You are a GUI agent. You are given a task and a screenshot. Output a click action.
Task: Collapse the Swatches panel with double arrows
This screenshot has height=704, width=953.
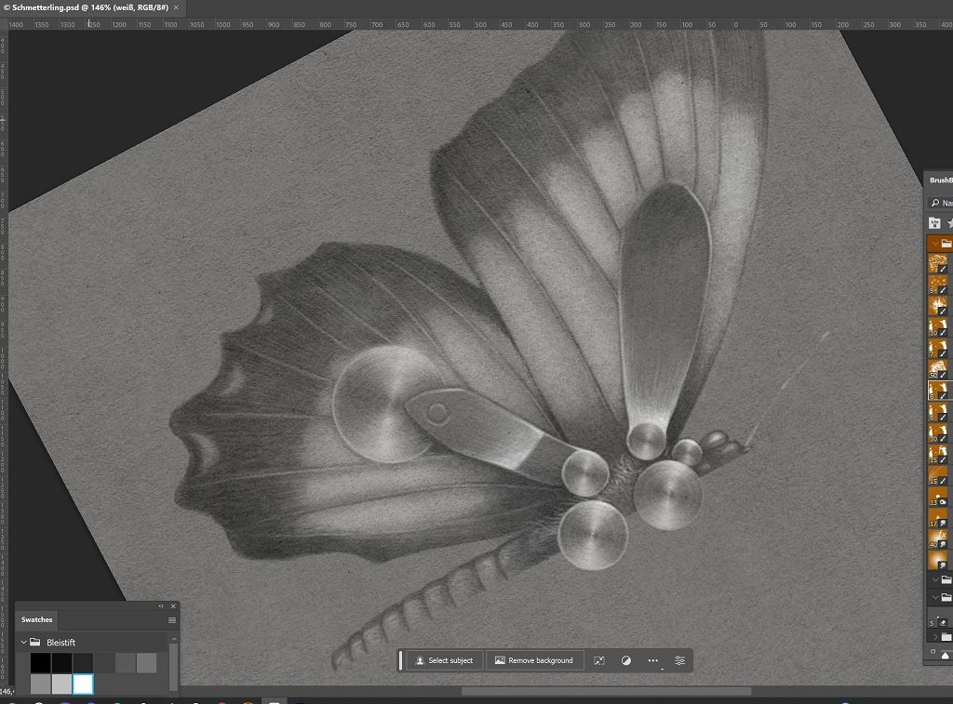[160, 605]
